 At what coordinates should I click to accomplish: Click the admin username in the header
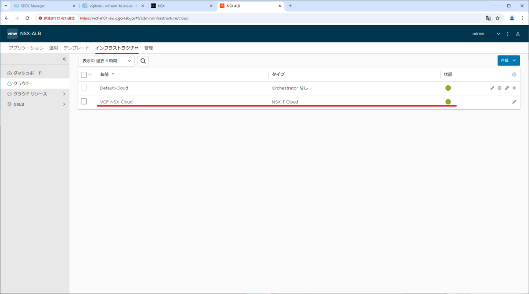tap(478, 34)
